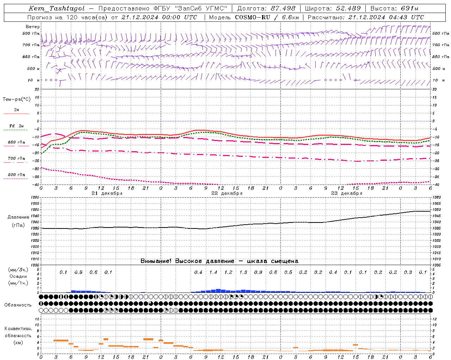Select the 'Модель COSMO-RU / 6.6км' label
This screenshot has height=360, width=451.
click(254, 17)
